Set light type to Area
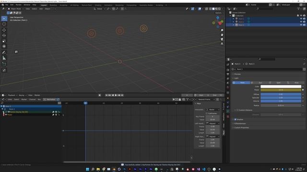This screenshot has height=172, width=307. 295,83
